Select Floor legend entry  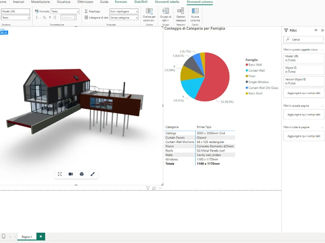(250, 76)
